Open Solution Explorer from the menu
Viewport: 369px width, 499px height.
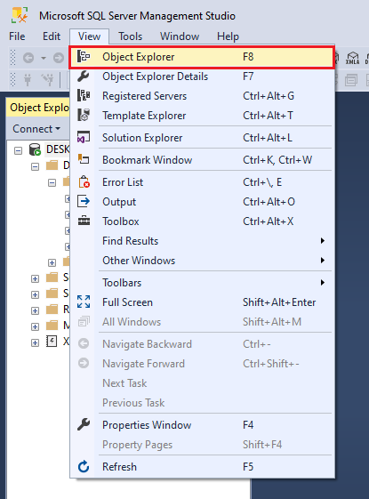tap(202, 138)
